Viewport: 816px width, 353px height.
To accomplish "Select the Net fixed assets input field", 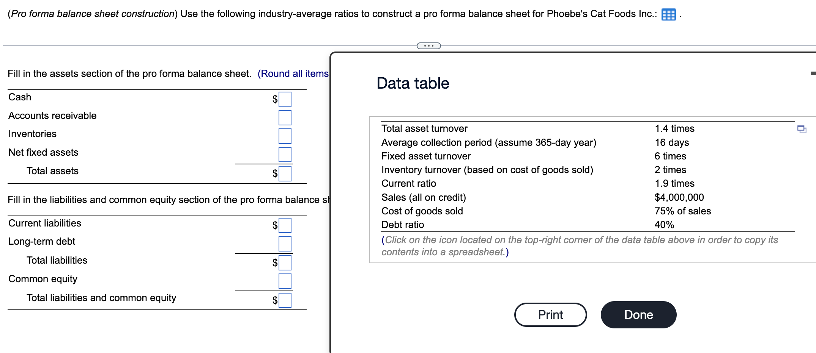I will pyautogui.click(x=285, y=155).
